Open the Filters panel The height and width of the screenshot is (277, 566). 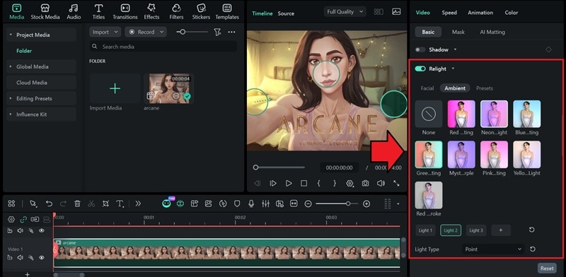176,12
